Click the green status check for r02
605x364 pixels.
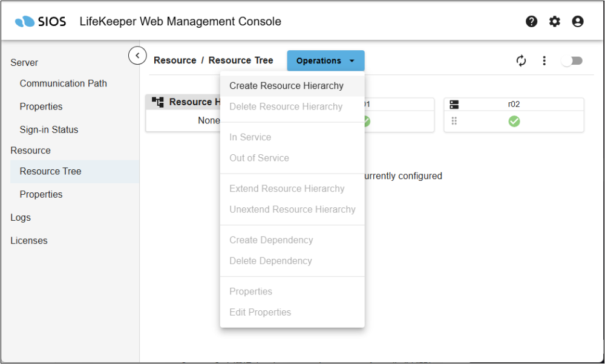(514, 122)
